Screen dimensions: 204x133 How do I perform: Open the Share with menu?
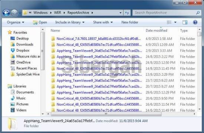[103, 22]
